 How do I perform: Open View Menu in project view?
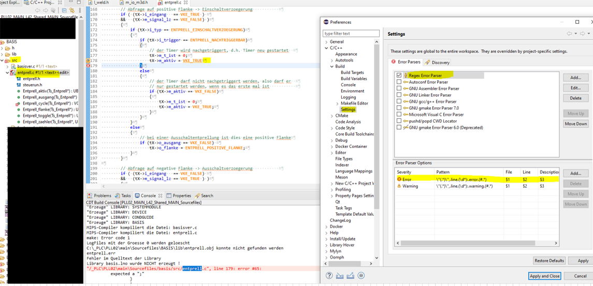tap(79, 10)
